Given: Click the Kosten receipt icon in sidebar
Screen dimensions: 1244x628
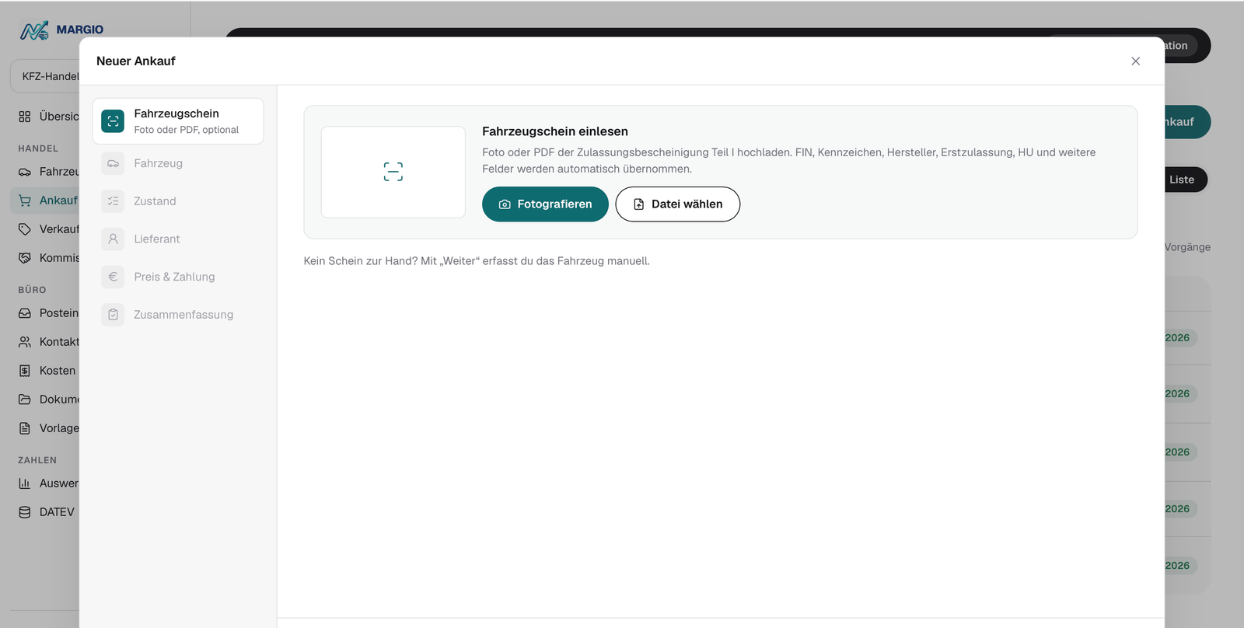Looking at the screenshot, I should pyautogui.click(x=25, y=371).
